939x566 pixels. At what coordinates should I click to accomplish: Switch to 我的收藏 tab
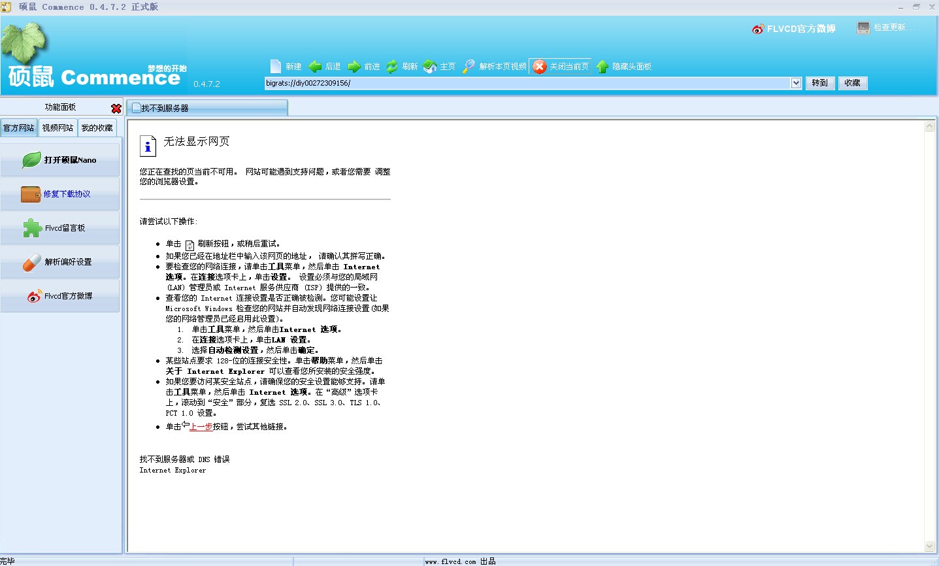(97, 128)
